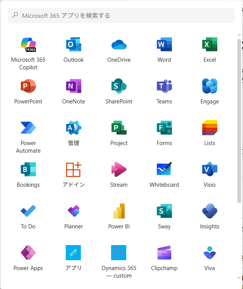Open the Excel app icon
Screen dimensions: 243x289
coord(209,44)
